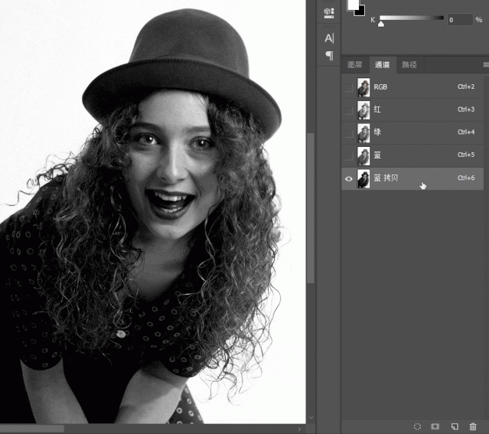Screen dimensions: 489x434
Task: Switch to the 路径 tab
Action: 409,65
